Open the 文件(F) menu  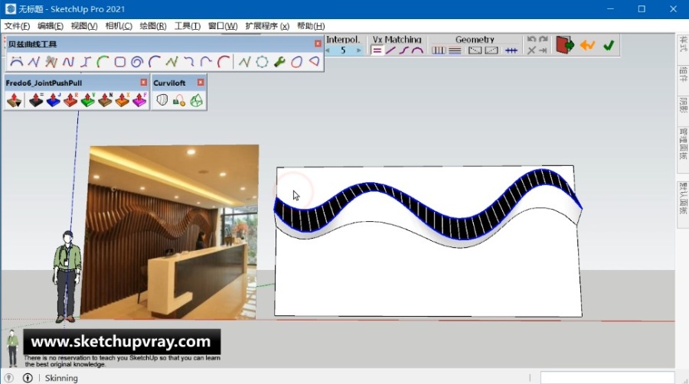click(17, 26)
